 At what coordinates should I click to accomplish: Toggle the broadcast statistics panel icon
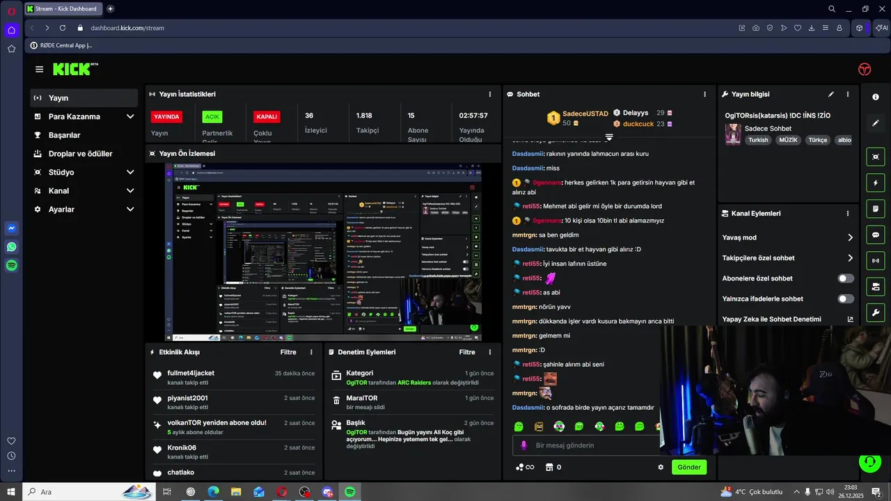[x=876, y=260]
